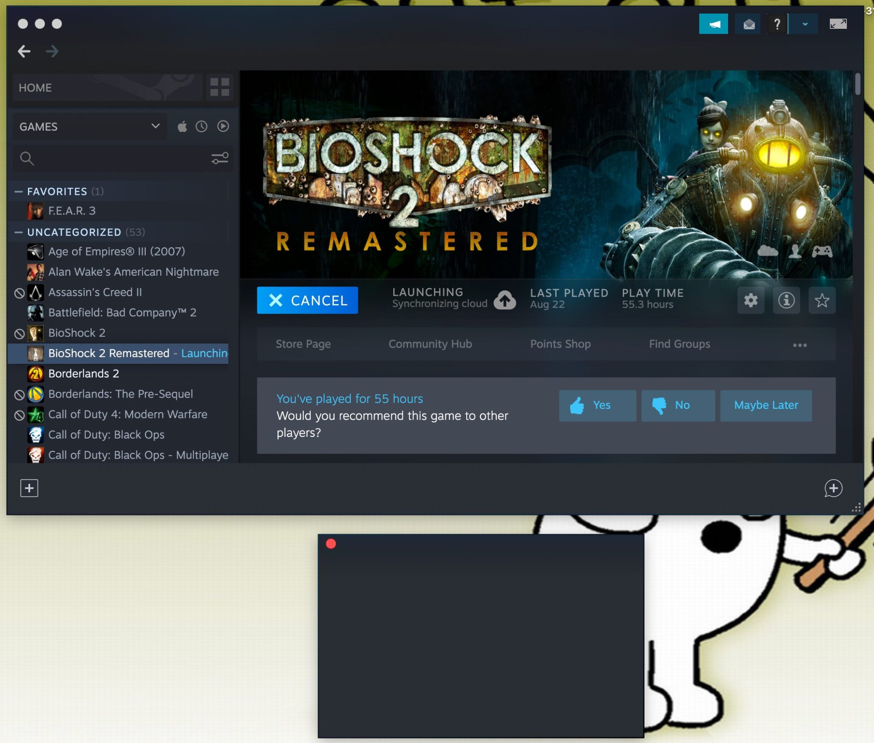Collapse the UNCATEGORIZED category
874x743 pixels.
tap(18, 232)
